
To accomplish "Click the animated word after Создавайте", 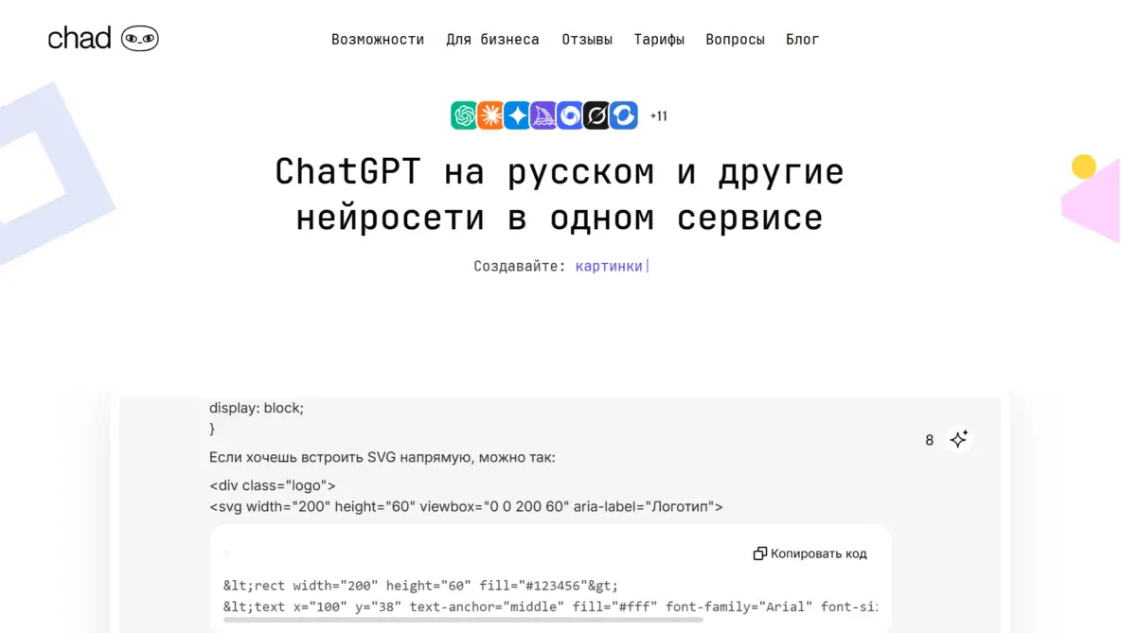I will [609, 266].
